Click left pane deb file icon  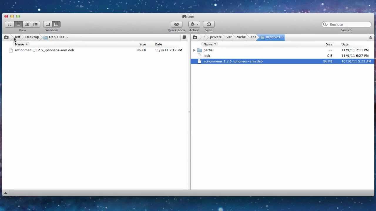pyautogui.click(x=11, y=50)
